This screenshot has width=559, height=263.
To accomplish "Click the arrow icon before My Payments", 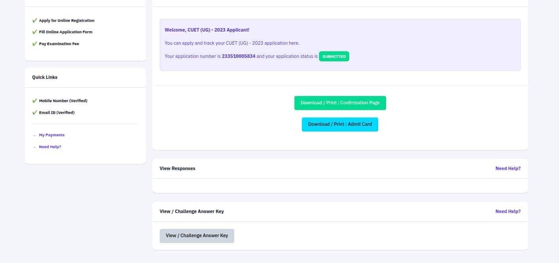I will point(34,135).
